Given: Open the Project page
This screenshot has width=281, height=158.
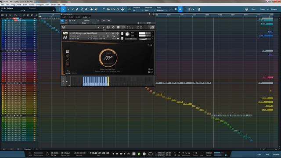Looking at the screenshot, I should click(x=274, y=9).
